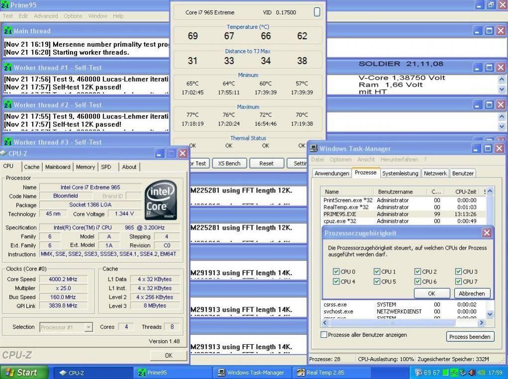508x379 pixels.
Task: Click the Prozess beenden button
Action: coord(470,337)
